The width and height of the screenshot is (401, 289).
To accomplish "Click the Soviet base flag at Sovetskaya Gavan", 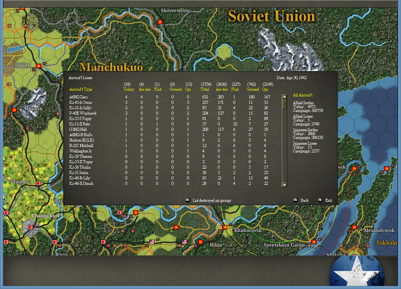I will tap(314, 242).
